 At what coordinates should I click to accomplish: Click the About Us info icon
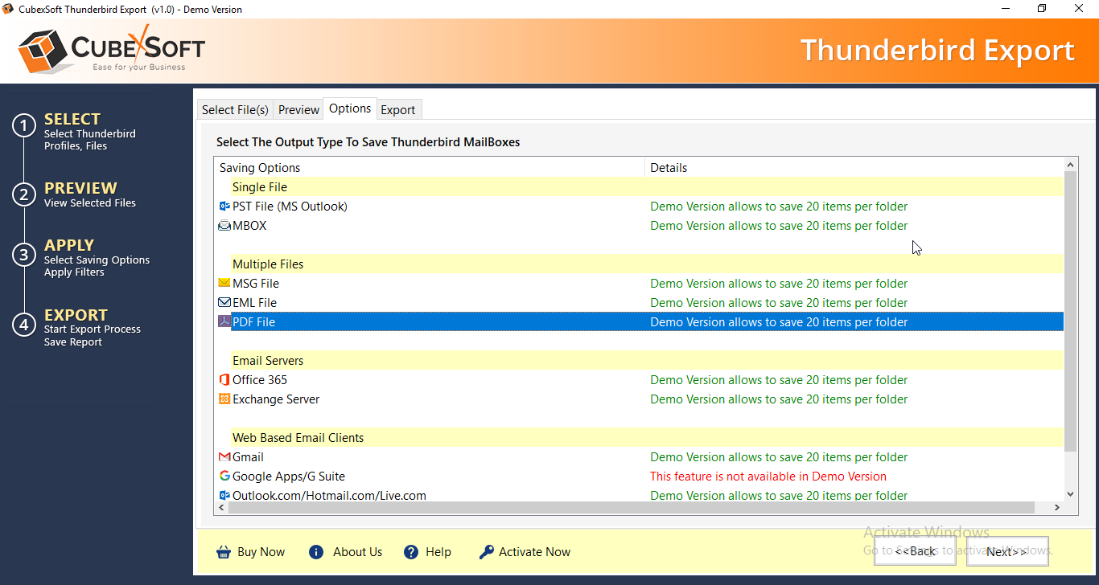click(316, 552)
